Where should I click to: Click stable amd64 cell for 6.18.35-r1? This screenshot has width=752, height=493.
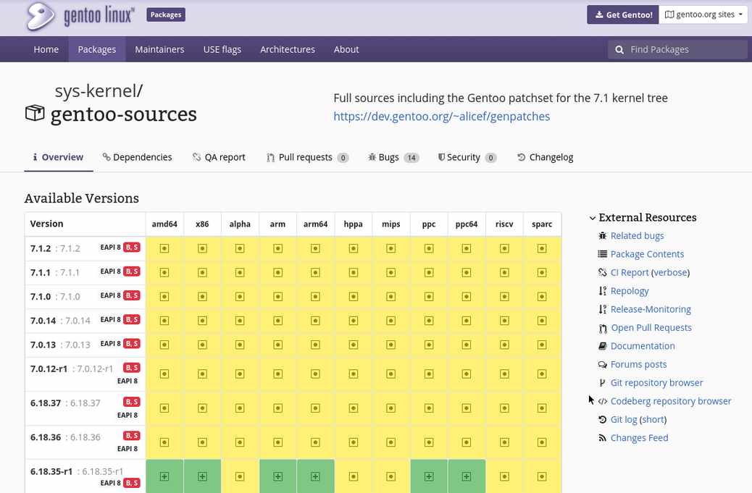pyautogui.click(x=164, y=476)
